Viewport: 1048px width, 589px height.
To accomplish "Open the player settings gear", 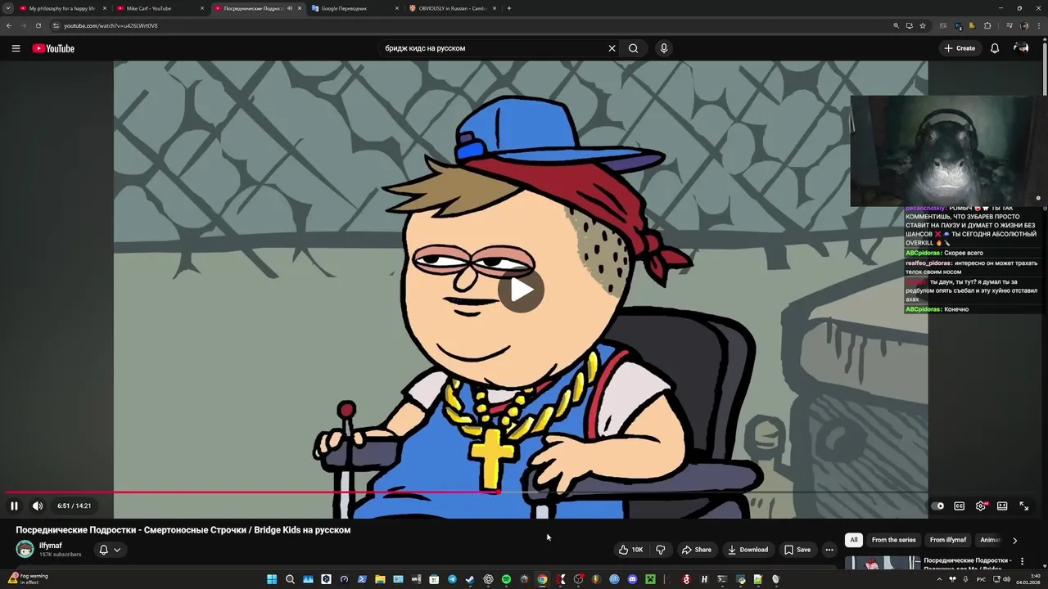I will 981,506.
